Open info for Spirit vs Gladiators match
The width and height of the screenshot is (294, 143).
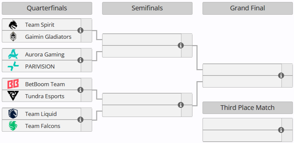(80, 30)
